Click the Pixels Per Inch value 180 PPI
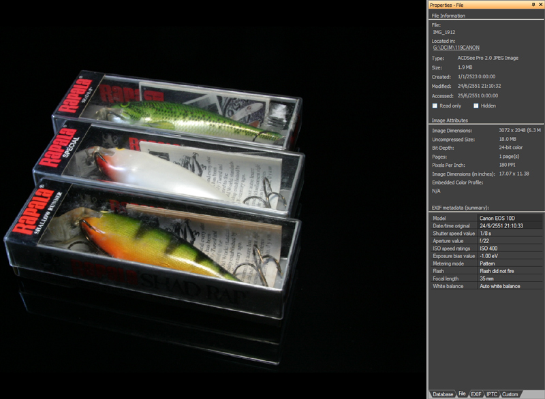Image resolution: width=545 pixels, height=399 pixels. [507, 165]
